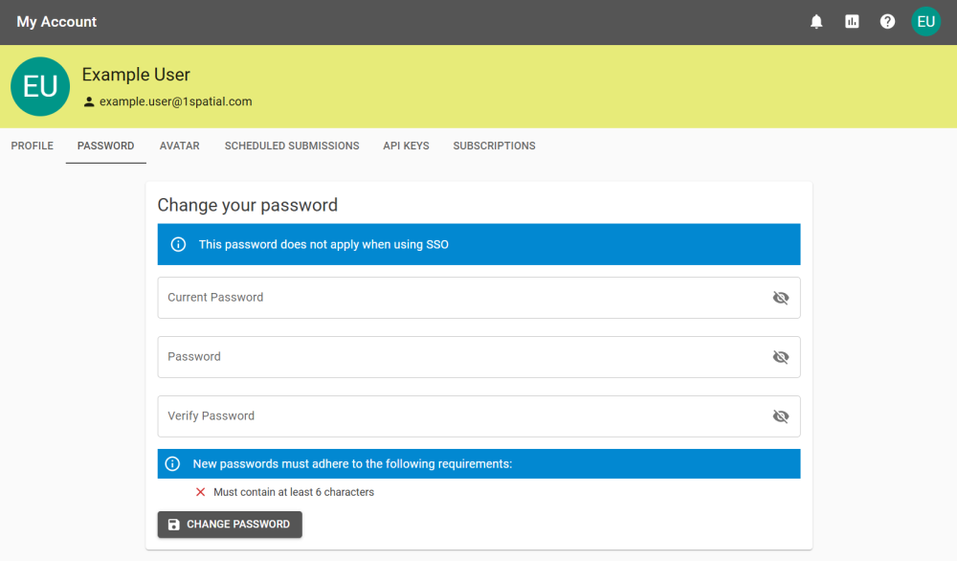Screen dimensions: 957x561
Task: Show the Current Password field contents
Action: 781,298
